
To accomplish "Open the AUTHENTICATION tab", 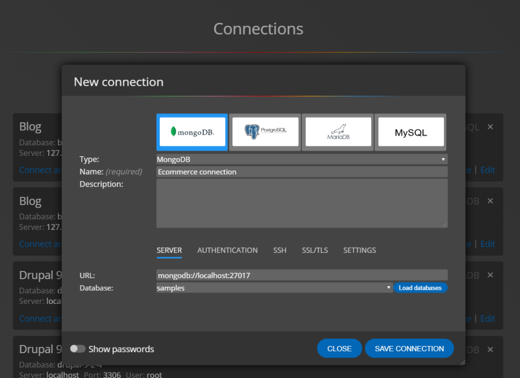I will point(227,251).
